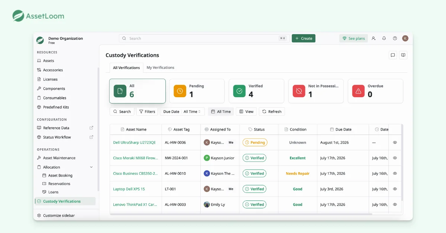
Task: Click the table horizontal scrollbar
Action: [241, 214]
